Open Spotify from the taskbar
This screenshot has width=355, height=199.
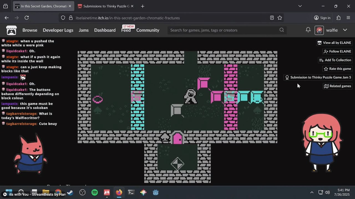95,192
